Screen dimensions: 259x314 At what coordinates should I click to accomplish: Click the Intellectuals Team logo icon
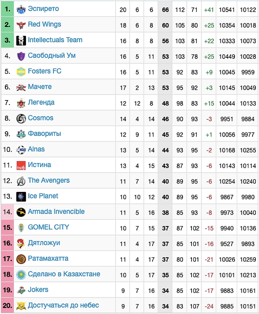coord(21,41)
